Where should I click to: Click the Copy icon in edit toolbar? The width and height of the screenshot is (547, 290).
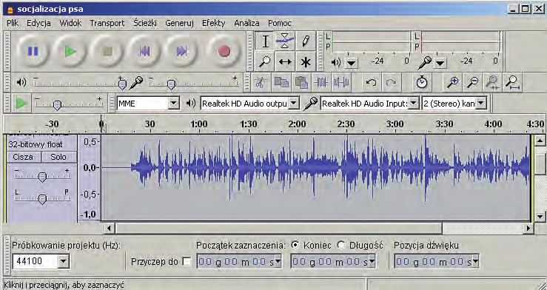[x=281, y=83]
